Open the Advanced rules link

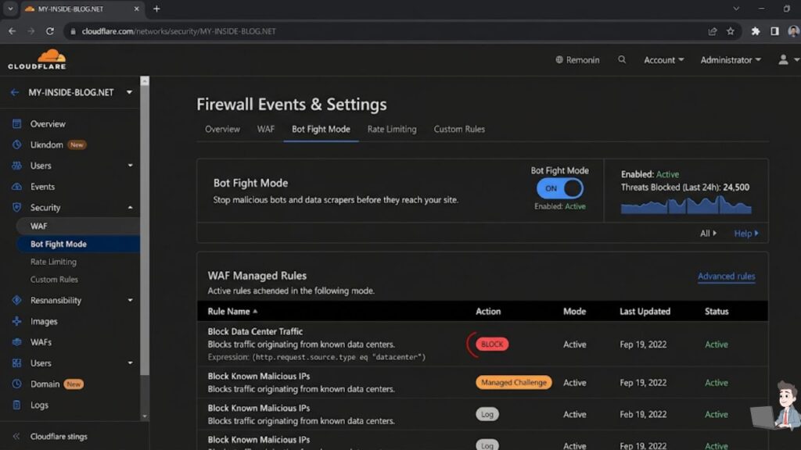(726, 276)
